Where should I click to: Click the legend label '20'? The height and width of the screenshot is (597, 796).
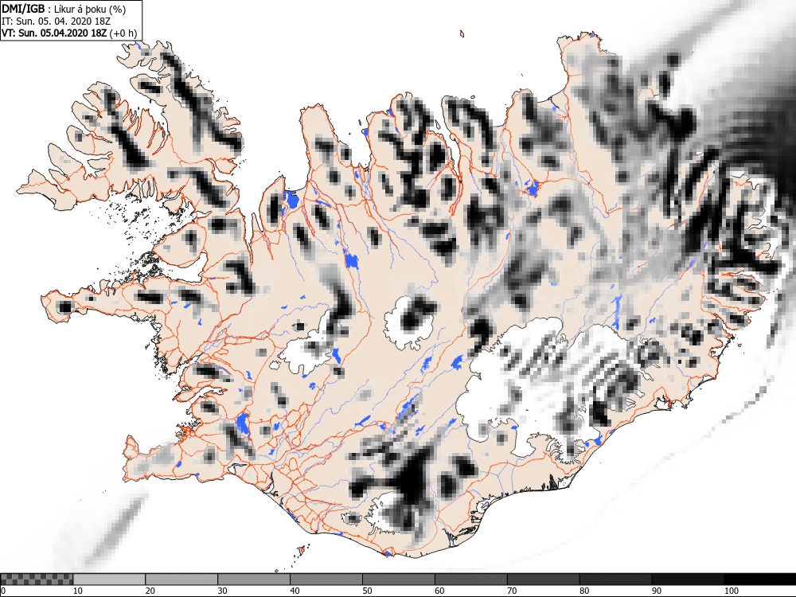[x=150, y=591]
